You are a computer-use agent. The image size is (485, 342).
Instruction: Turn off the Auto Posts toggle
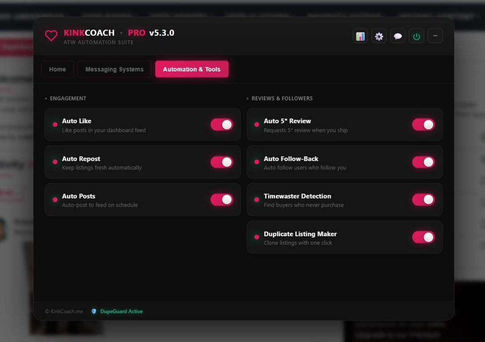(x=222, y=200)
